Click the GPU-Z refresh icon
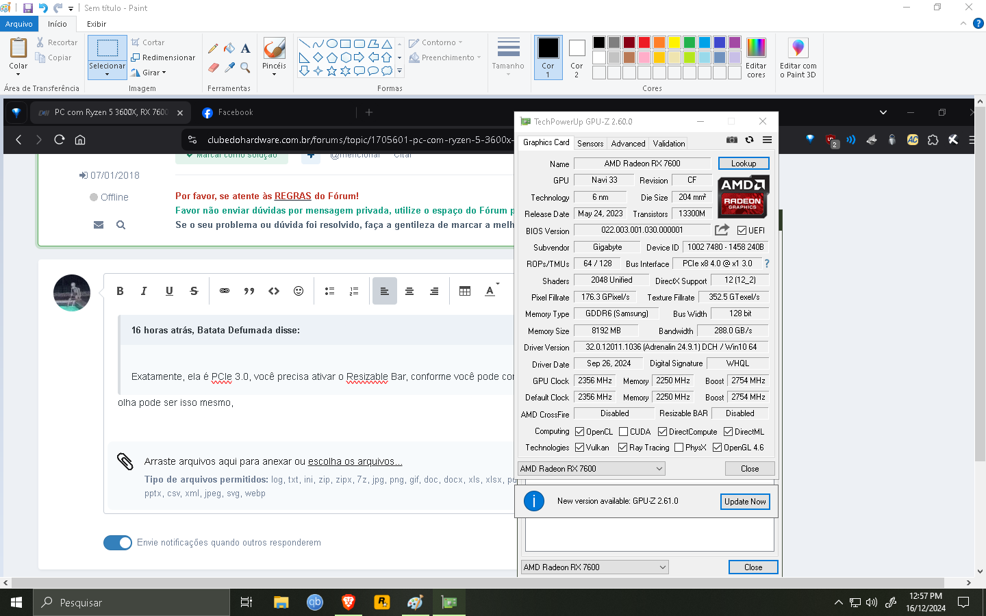986x616 pixels. [750, 140]
